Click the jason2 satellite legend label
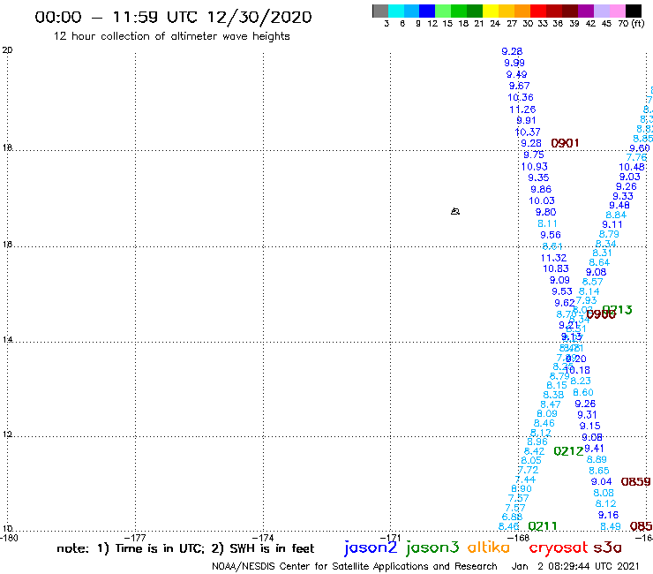The height and width of the screenshot is (574, 653). pos(371,548)
